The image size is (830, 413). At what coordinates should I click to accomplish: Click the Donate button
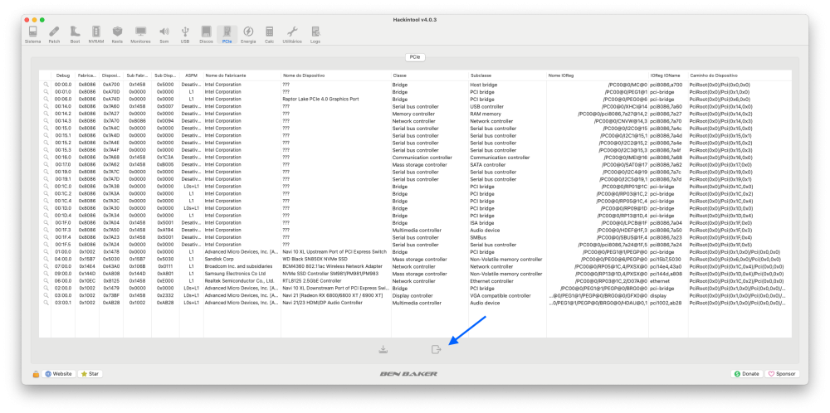click(x=746, y=374)
